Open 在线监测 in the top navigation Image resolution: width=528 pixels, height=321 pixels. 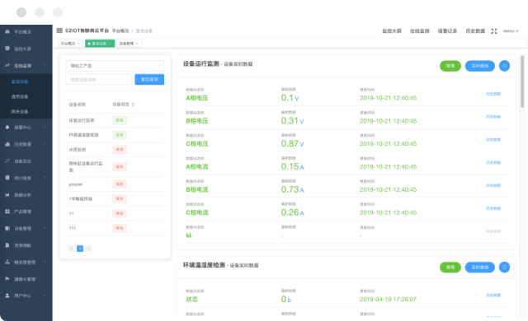(420, 31)
